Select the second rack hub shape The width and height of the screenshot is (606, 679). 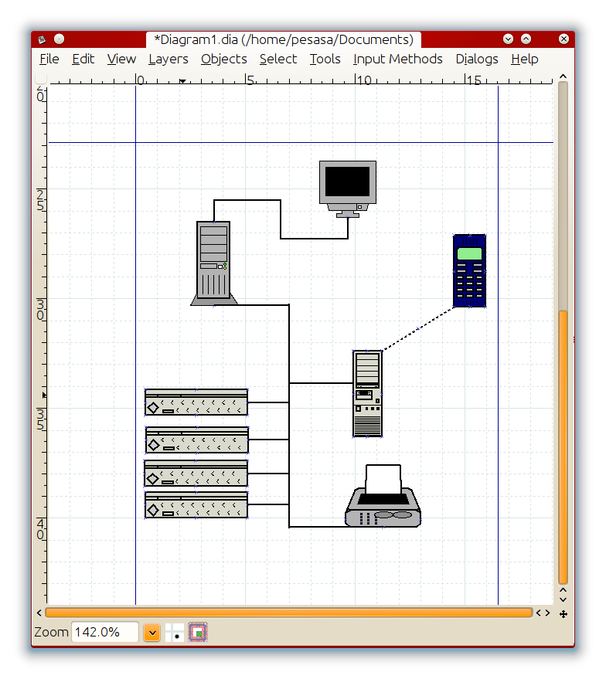(x=197, y=440)
